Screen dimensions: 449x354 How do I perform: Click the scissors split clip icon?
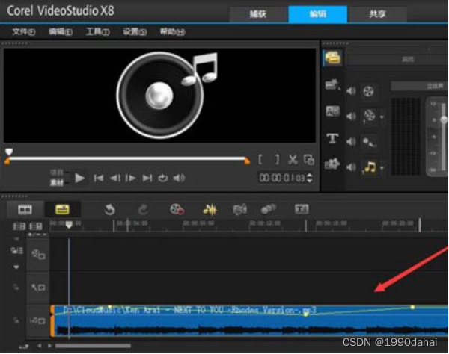pyautogui.click(x=293, y=160)
